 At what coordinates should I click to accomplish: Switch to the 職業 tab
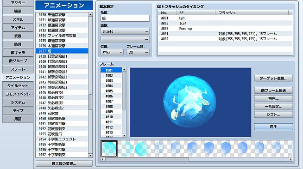coord(18,11)
